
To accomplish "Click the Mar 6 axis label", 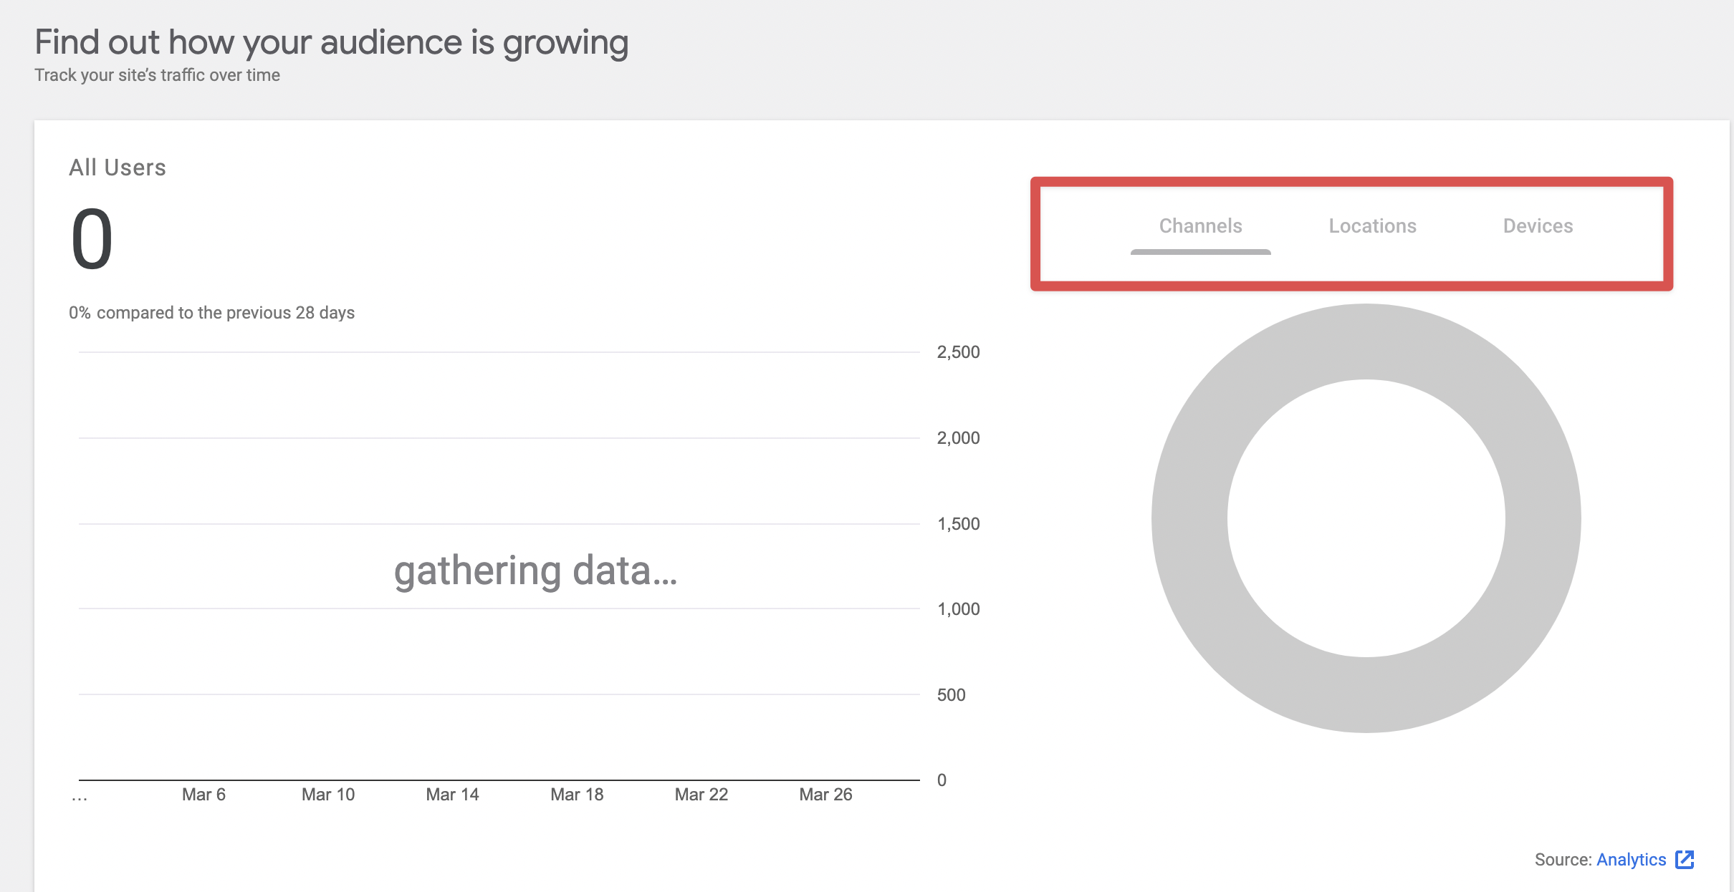I will click(x=203, y=795).
